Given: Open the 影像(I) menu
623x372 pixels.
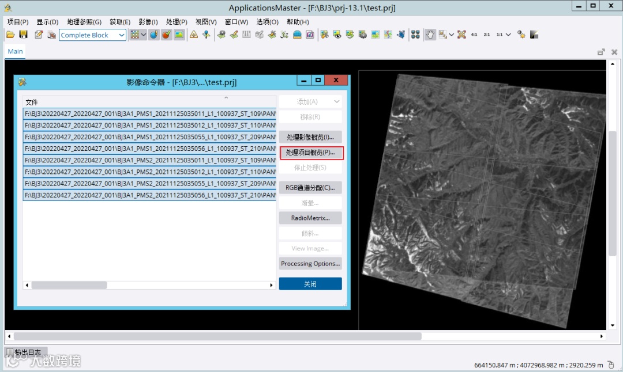Looking at the screenshot, I should click(x=148, y=22).
